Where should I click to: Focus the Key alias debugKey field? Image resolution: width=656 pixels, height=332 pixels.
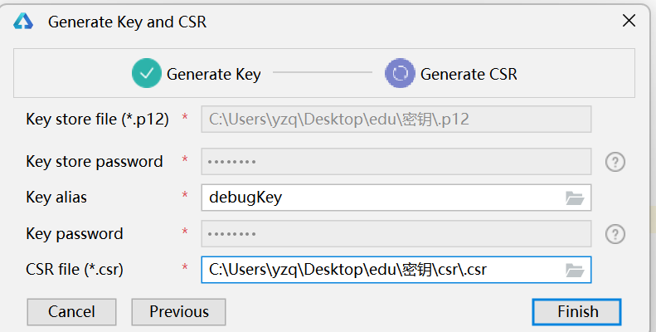tap(396, 198)
